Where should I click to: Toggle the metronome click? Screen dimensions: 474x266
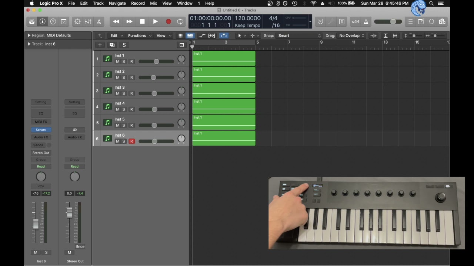366,22
